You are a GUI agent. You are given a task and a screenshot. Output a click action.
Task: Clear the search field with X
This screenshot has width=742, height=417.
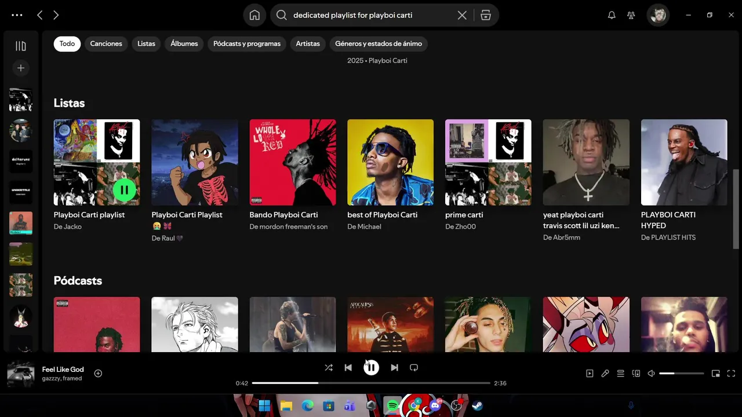(x=462, y=15)
